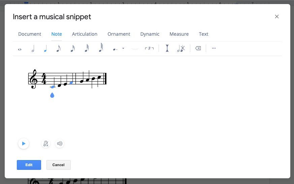Select the fourth blue note in first measure

(x=71, y=83)
